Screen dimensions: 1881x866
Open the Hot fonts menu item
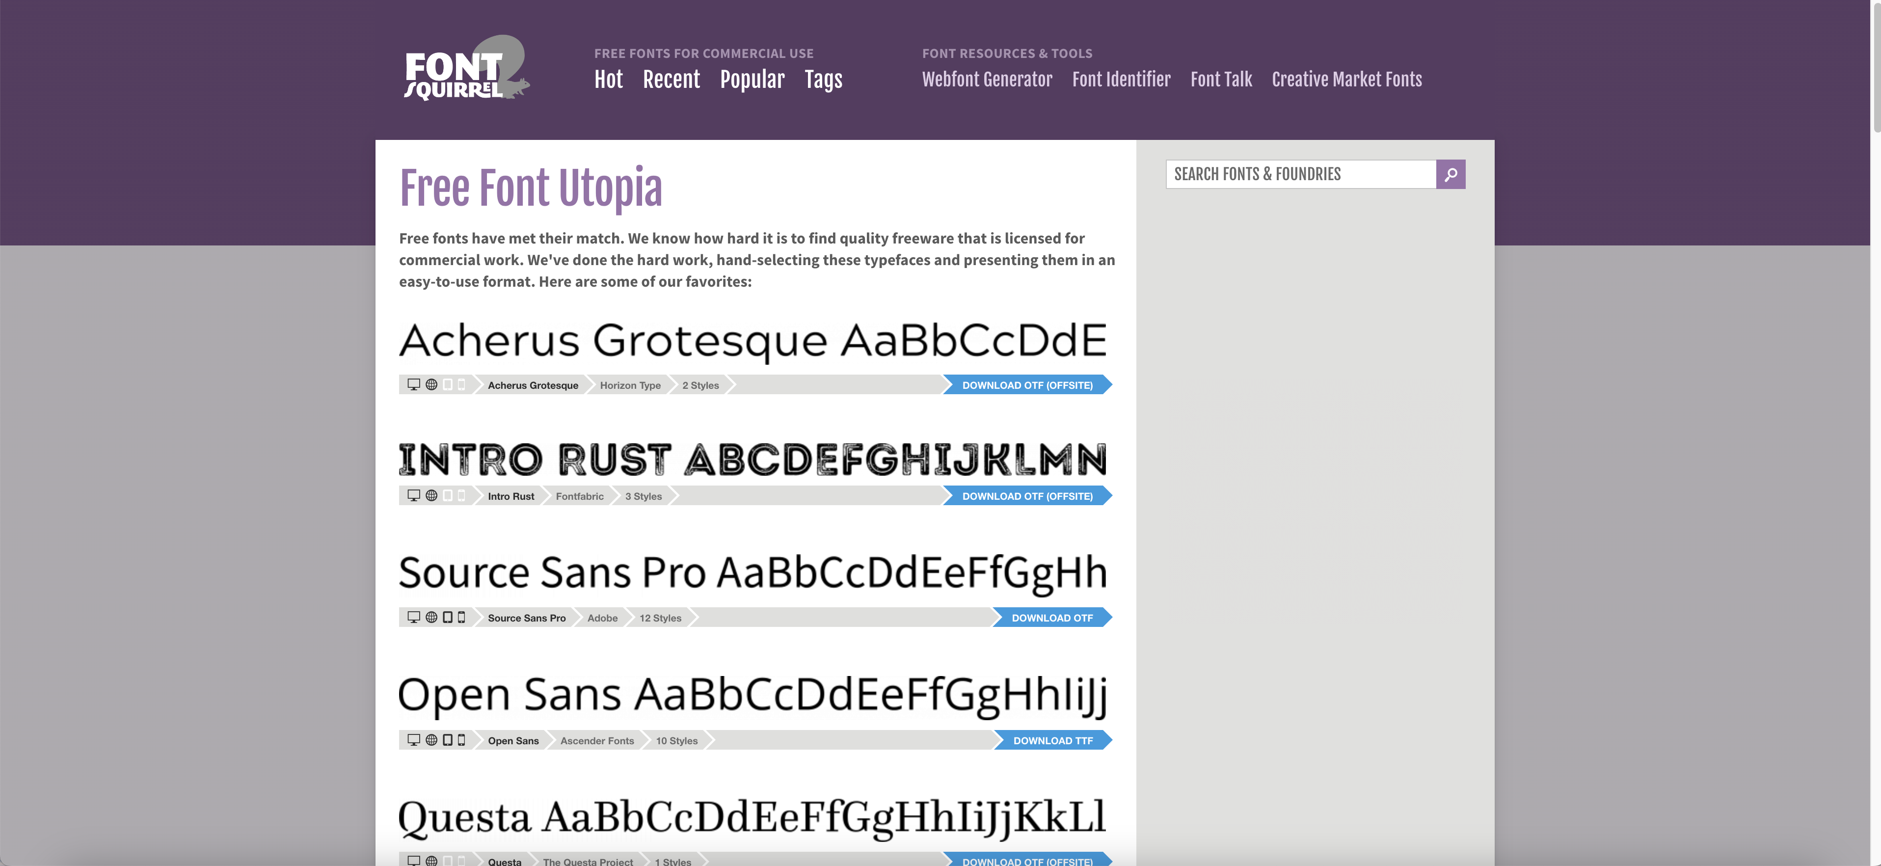(x=608, y=80)
